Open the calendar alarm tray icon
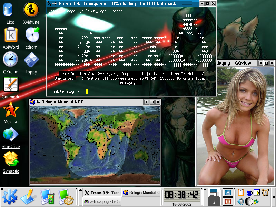 (257, 193)
